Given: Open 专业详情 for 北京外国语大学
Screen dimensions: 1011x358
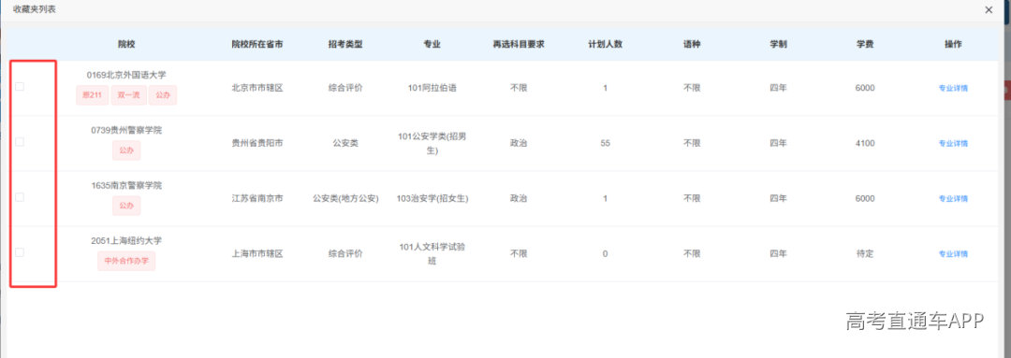Looking at the screenshot, I should [x=953, y=88].
